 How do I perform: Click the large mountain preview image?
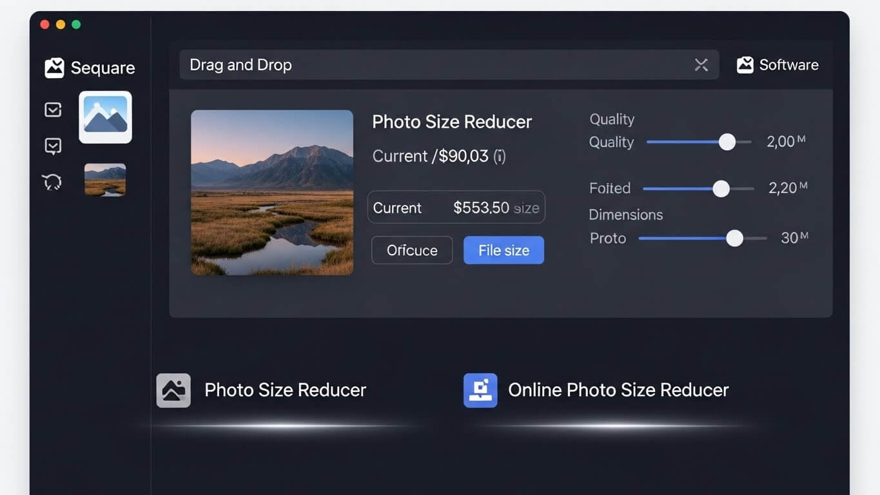(x=272, y=192)
